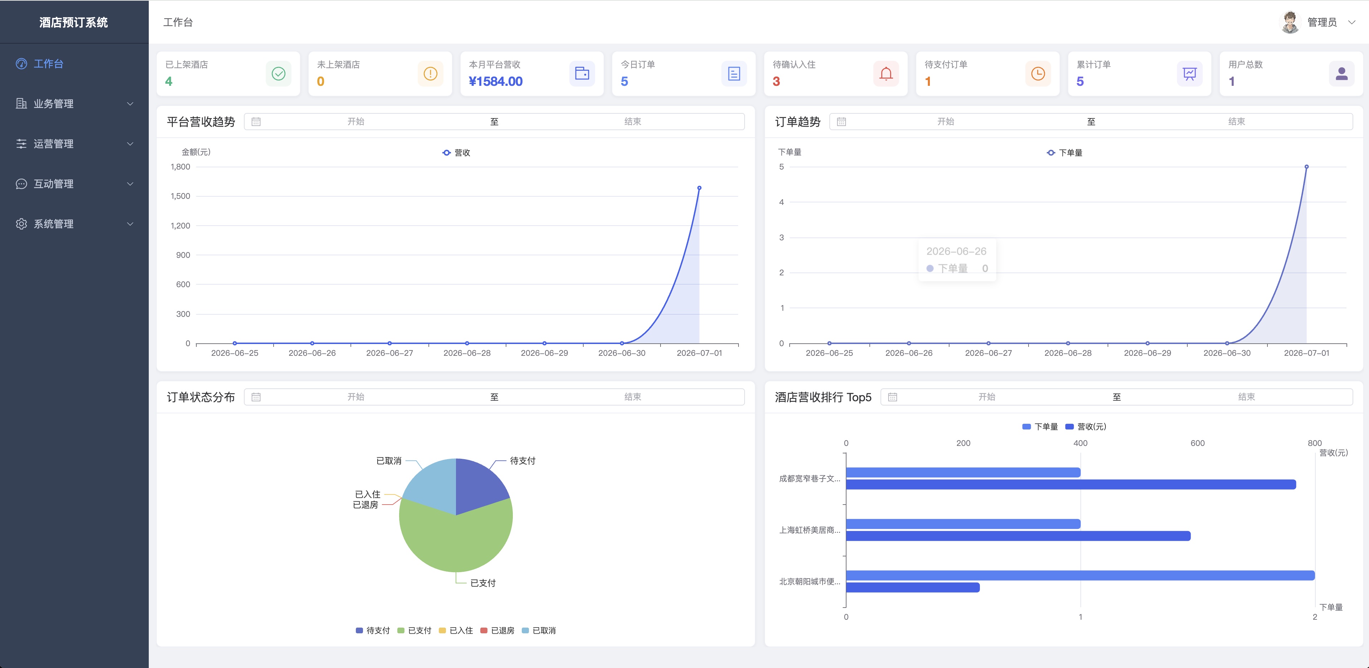Expand the 运营管理 submenu arrow
Viewport: 1369px width, 668px height.
(x=130, y=143)
